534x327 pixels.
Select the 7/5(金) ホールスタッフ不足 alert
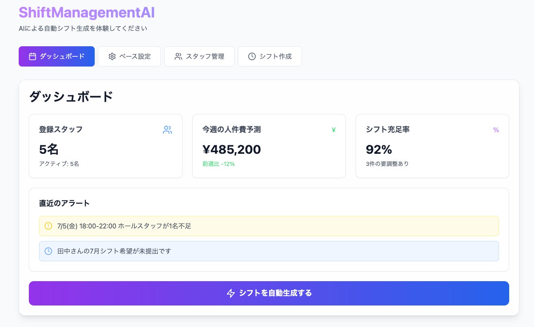click(x=269, y=226)
